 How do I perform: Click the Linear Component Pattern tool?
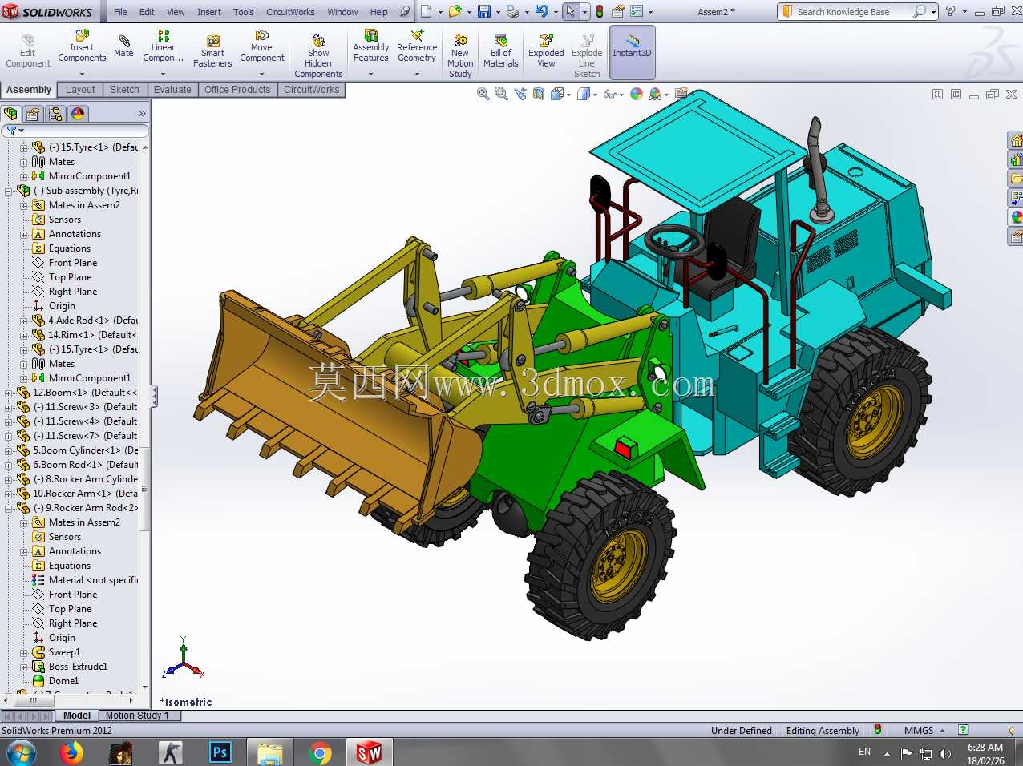[x=163, y=46]
